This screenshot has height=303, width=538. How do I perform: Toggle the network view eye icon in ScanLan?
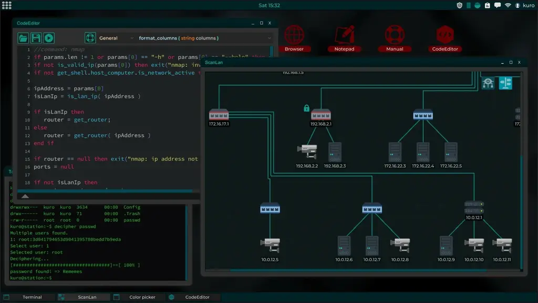point(488,83)
